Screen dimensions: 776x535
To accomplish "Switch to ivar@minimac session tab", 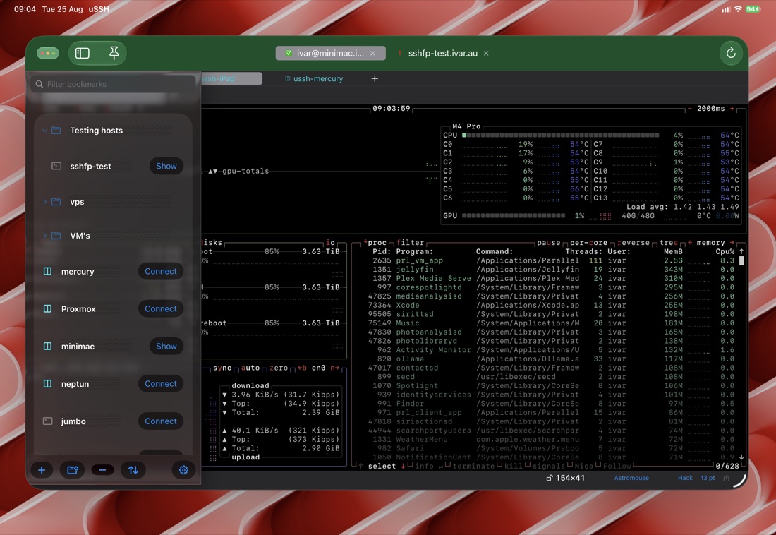I will [331, 53].
